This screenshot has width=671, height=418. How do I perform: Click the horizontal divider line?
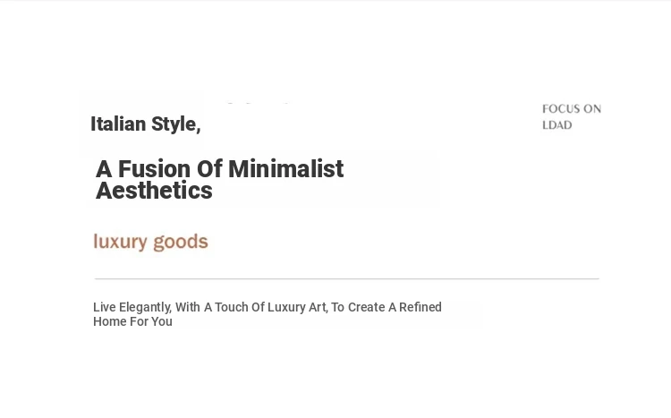click(347, 278)
